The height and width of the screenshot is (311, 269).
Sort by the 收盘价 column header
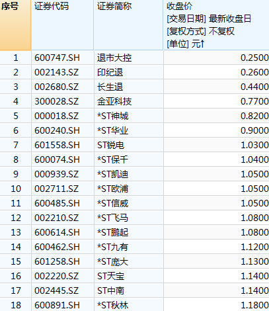[216, 25]
